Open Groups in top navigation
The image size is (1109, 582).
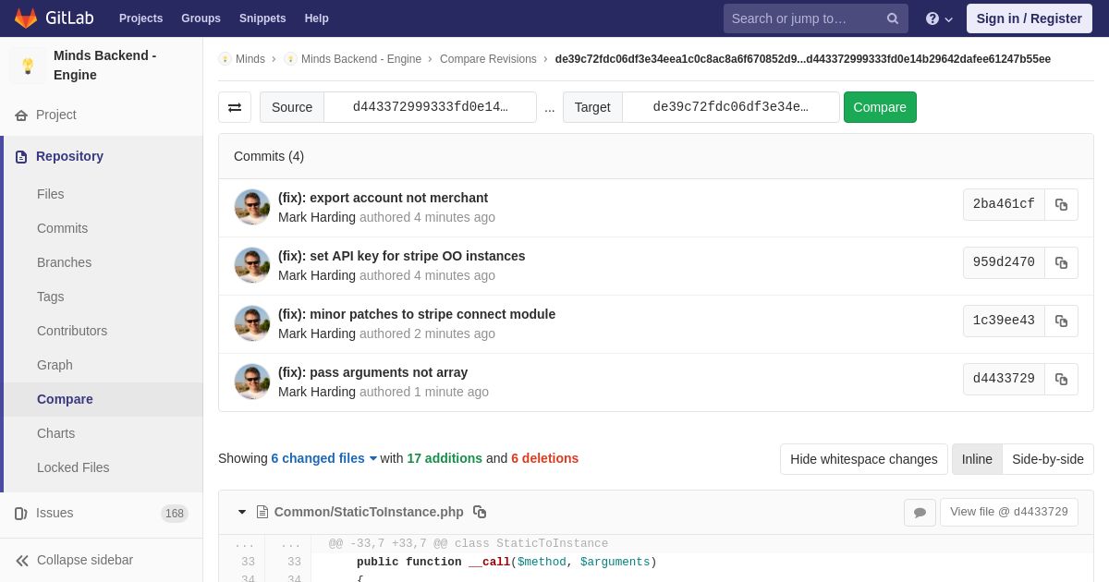tap(201, 18)
